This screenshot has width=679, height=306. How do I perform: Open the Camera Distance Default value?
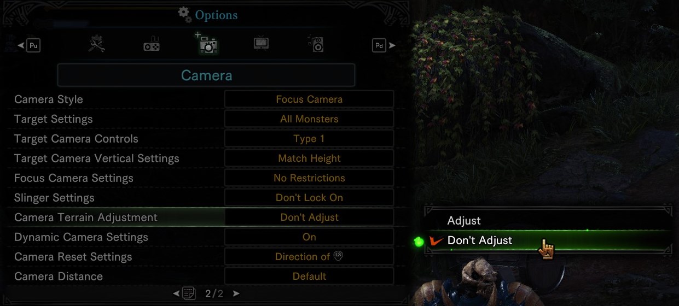(x=309, y=276)
